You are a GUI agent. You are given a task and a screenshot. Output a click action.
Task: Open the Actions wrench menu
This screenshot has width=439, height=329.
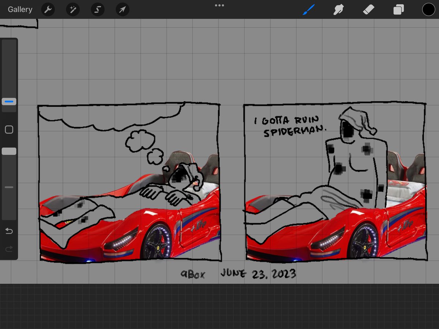tap(48, 10)
